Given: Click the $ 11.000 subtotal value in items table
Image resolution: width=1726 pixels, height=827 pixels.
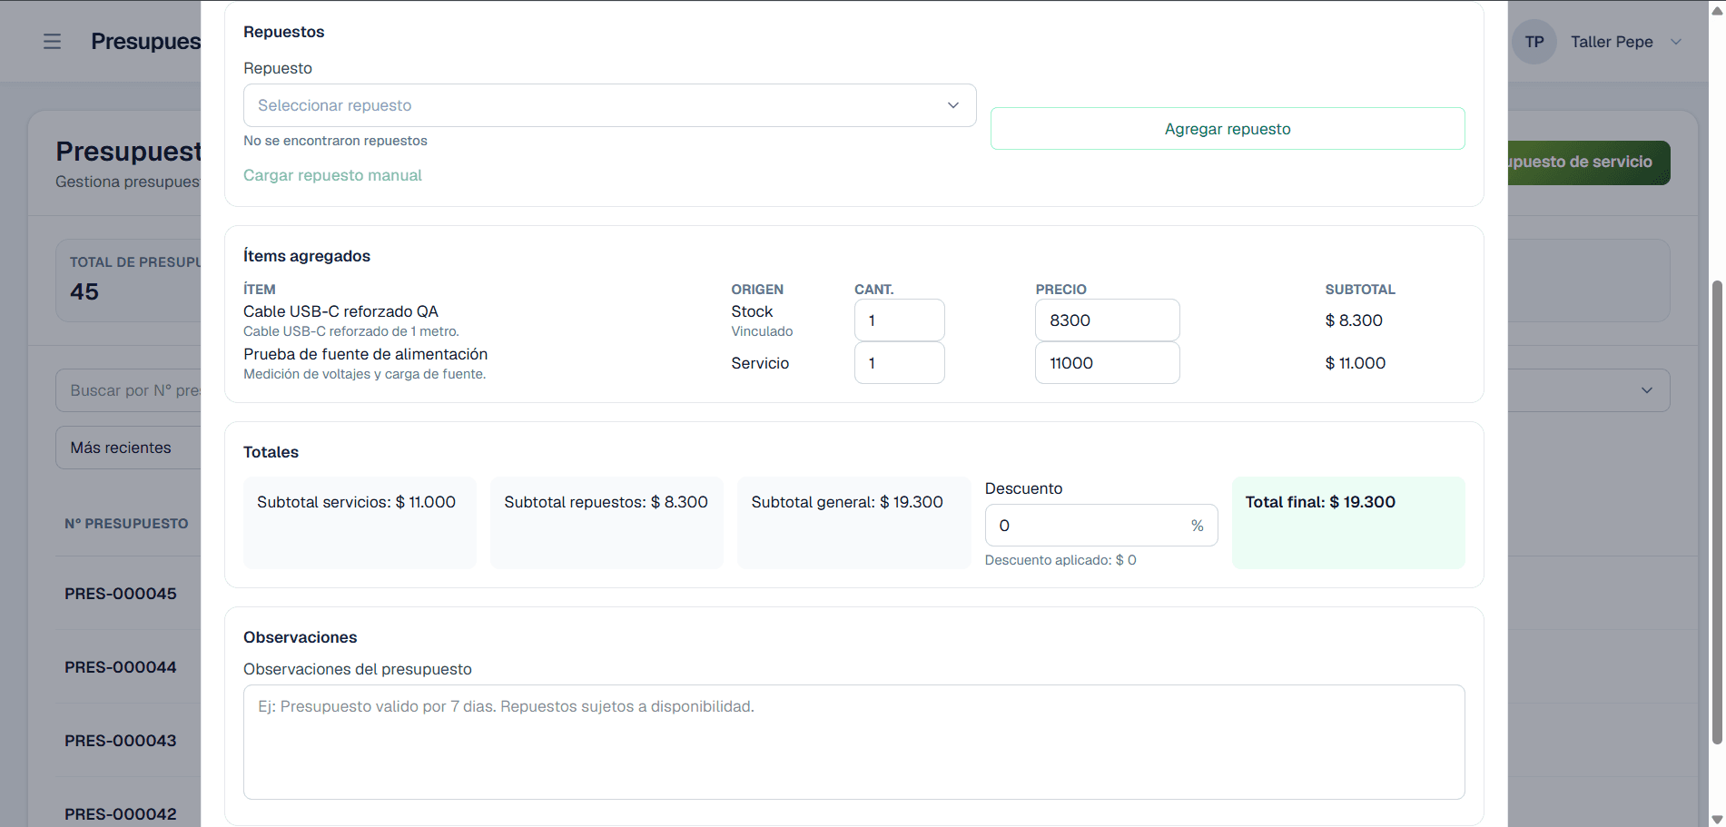Looking at the screenshot, I should tap(1356, 363).
